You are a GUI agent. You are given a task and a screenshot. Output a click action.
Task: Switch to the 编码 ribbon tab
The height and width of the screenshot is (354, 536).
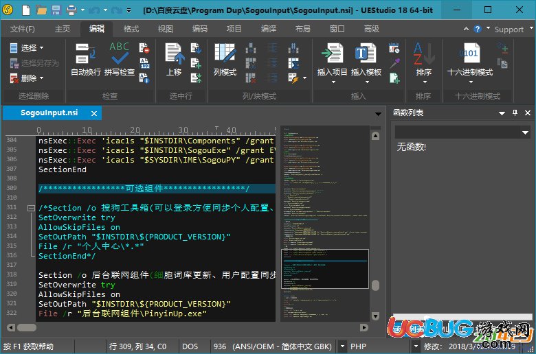pos(200,29)
